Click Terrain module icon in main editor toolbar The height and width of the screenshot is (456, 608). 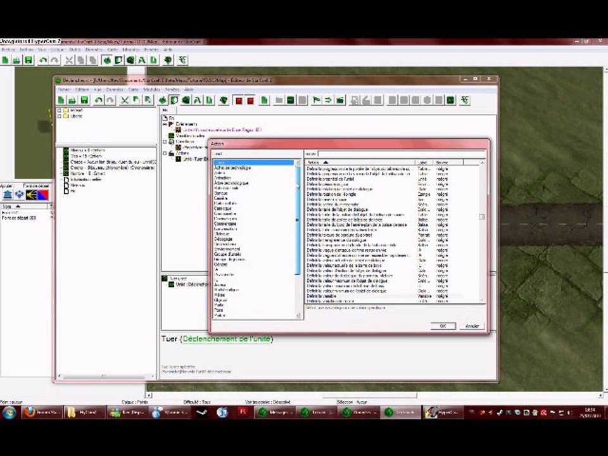coord(106,60)
